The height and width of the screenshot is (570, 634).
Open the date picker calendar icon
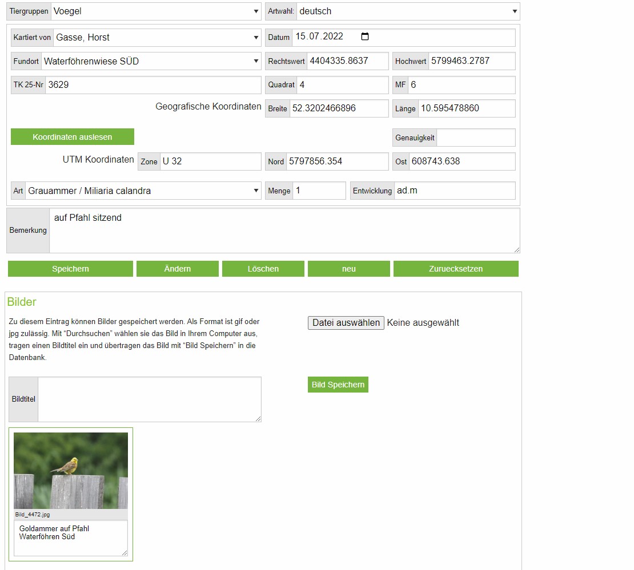[x=365, y=37]
